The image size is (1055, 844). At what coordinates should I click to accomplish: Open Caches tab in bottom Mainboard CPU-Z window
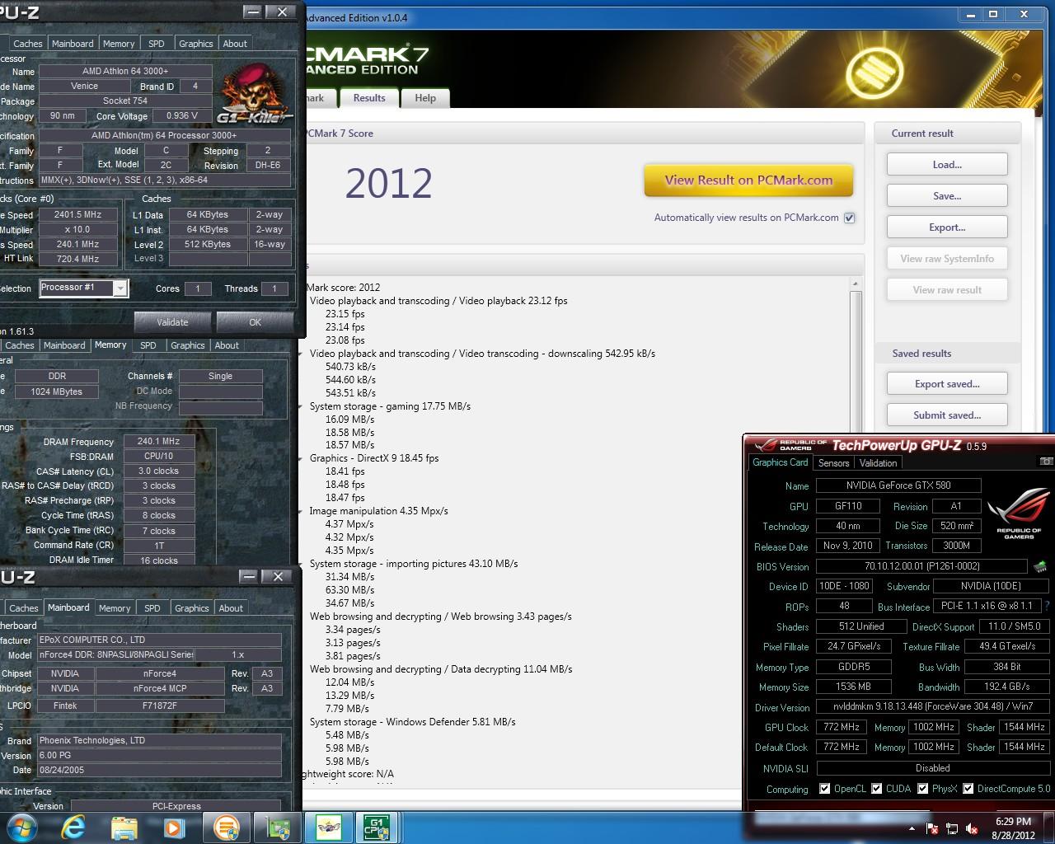(x=23, y=608)
